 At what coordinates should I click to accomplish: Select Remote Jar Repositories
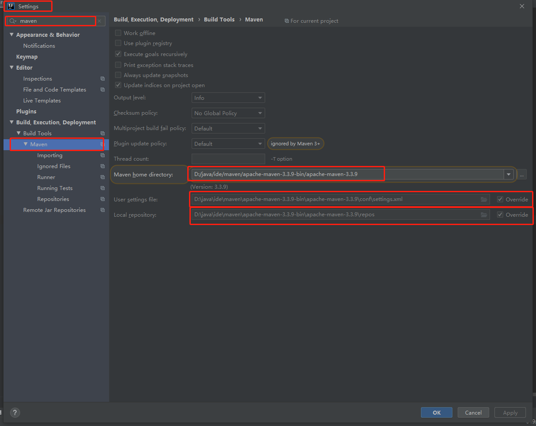coord(54,210)
